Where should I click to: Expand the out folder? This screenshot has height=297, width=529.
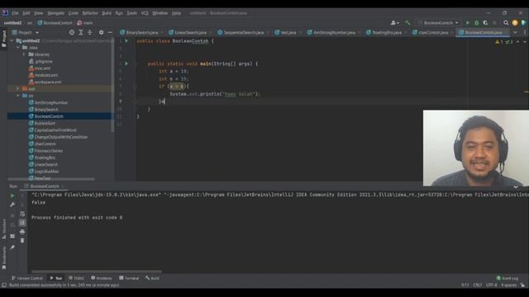click(x=18, y=88)
